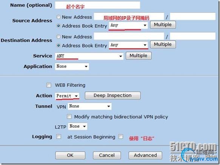Viewport: 220px width, 165px height.
Task: Open Source Address Book Entry dropdown
Action: (128, 25)
